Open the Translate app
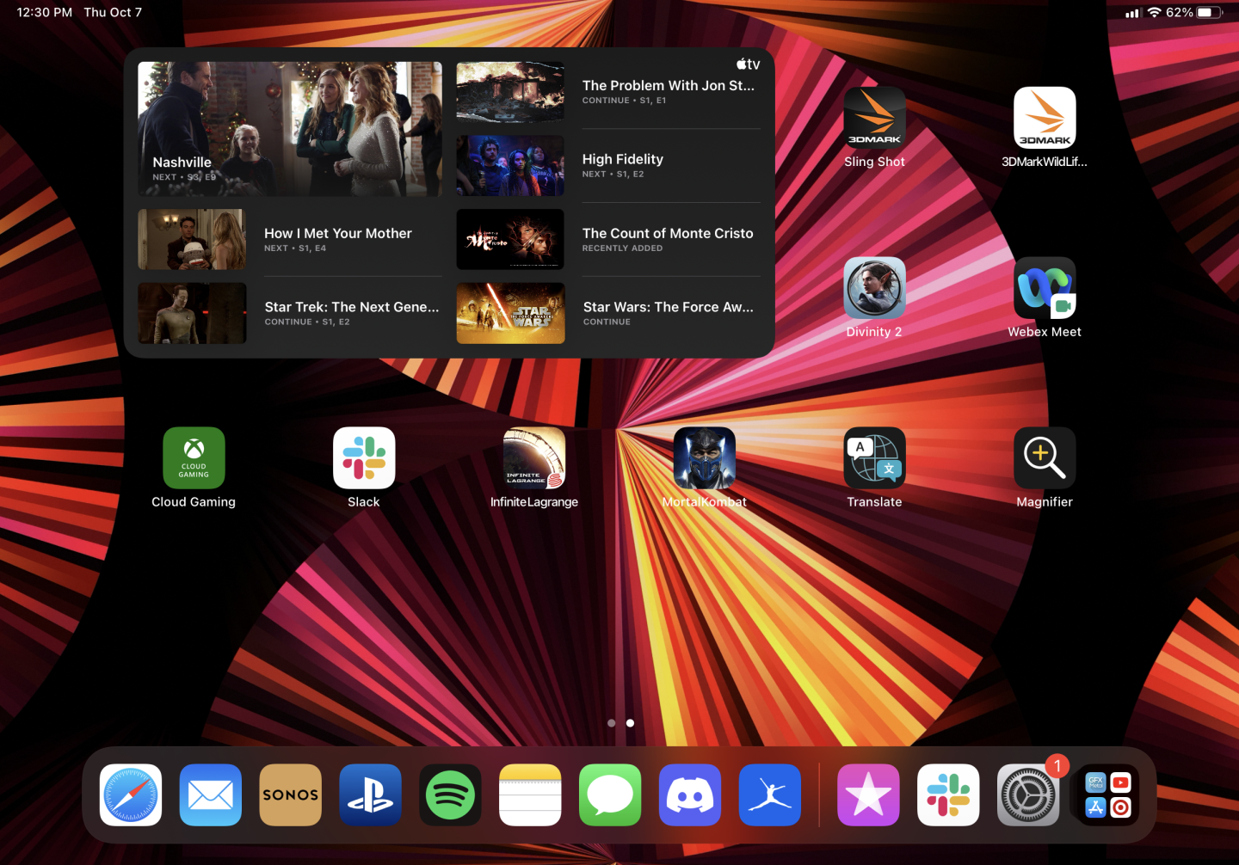 click(x=874, y=458)
